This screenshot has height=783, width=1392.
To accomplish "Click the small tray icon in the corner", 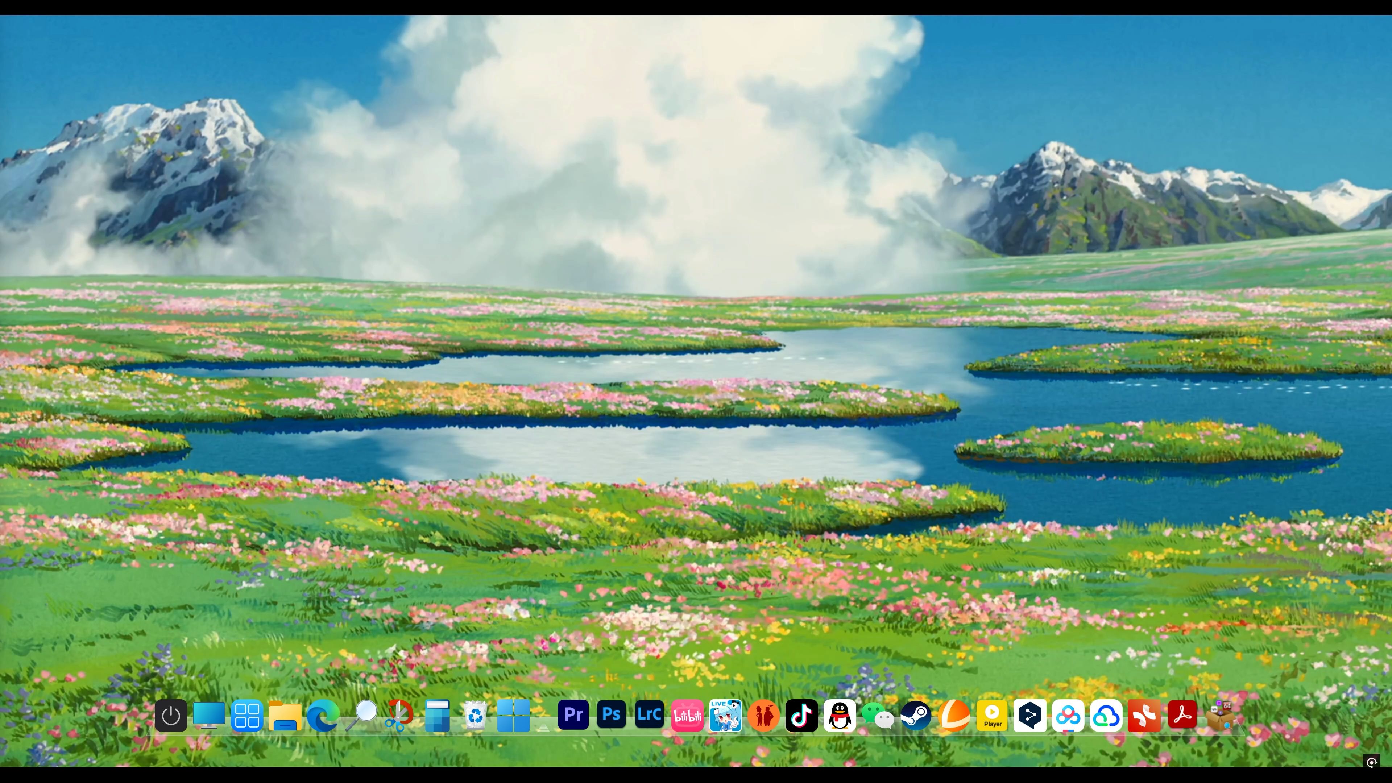I will tap(1372, 762).
